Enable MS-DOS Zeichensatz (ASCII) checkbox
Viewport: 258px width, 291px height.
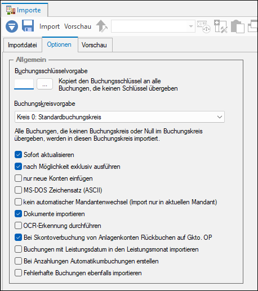(18, 190)
